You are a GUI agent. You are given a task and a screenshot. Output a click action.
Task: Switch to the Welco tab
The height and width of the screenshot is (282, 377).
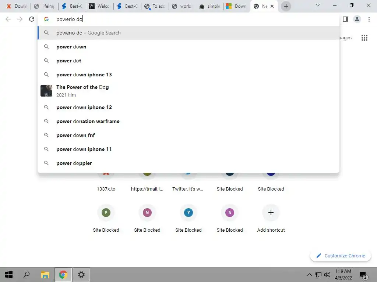(99, 6)
